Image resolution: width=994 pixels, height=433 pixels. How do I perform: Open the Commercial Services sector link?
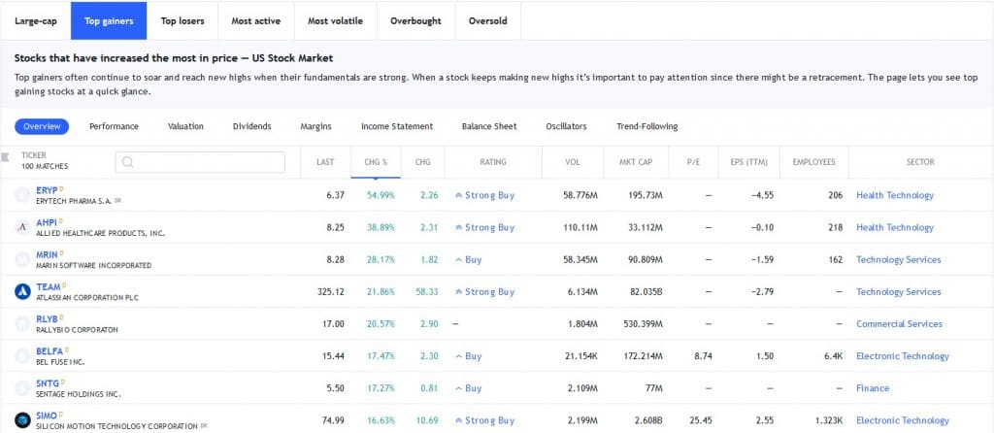click(x=899, y=324)
